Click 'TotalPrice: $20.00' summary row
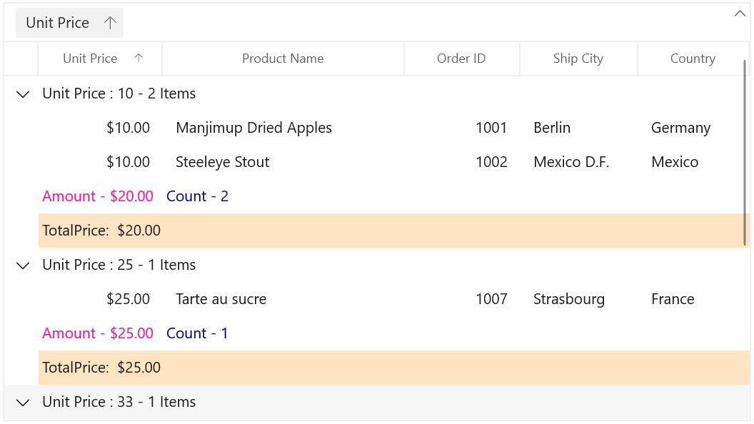Image resolution: width=754 pixels, height=424 pixels. (x=394, y=231)
